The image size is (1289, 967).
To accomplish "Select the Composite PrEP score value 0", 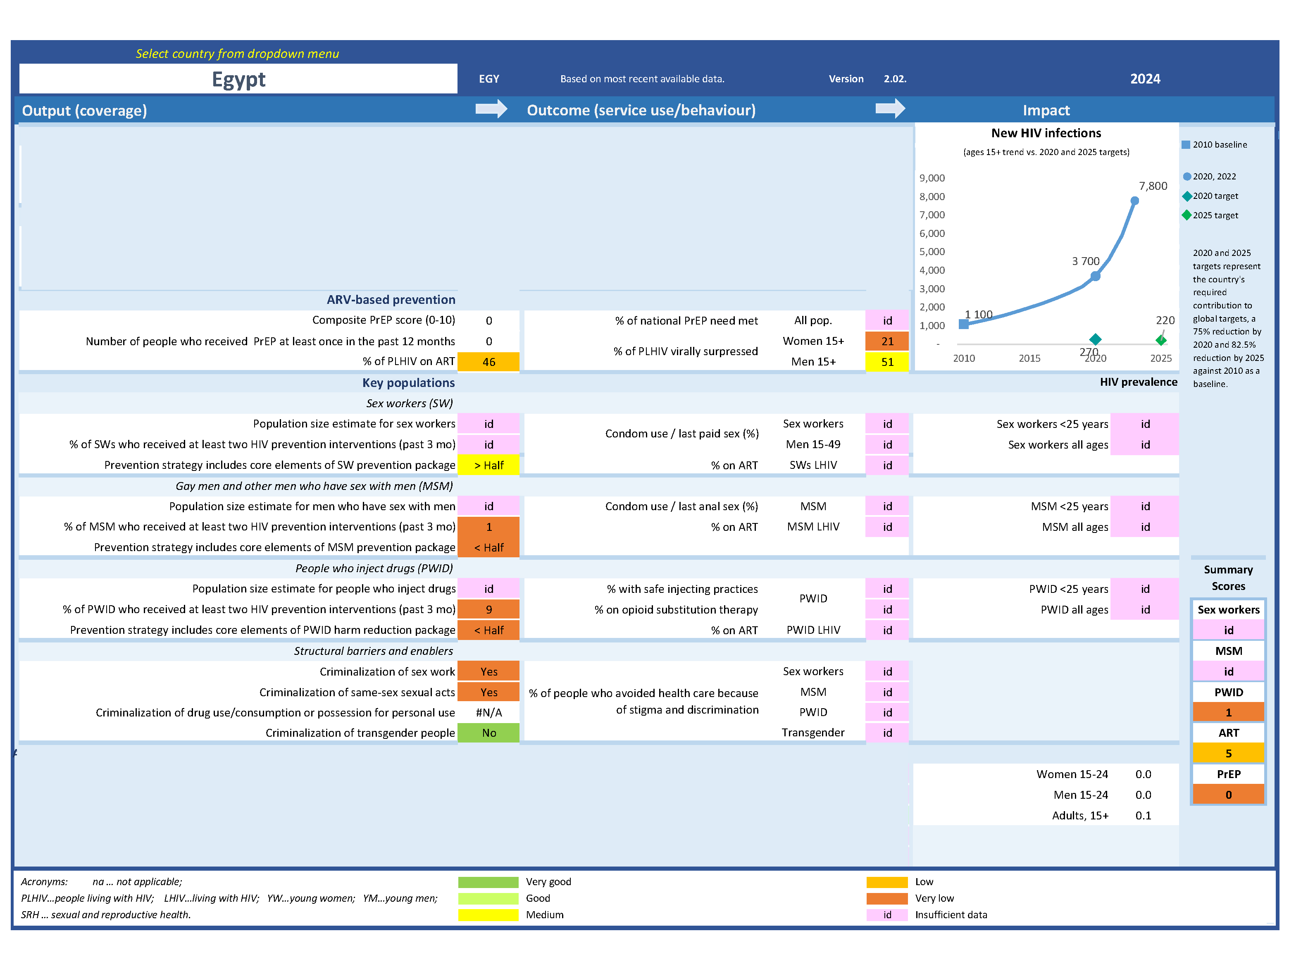I will tap(488, 320).
